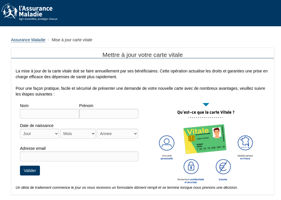
Task: Click the green Vitale card image
Action: [x=204, y=139]
